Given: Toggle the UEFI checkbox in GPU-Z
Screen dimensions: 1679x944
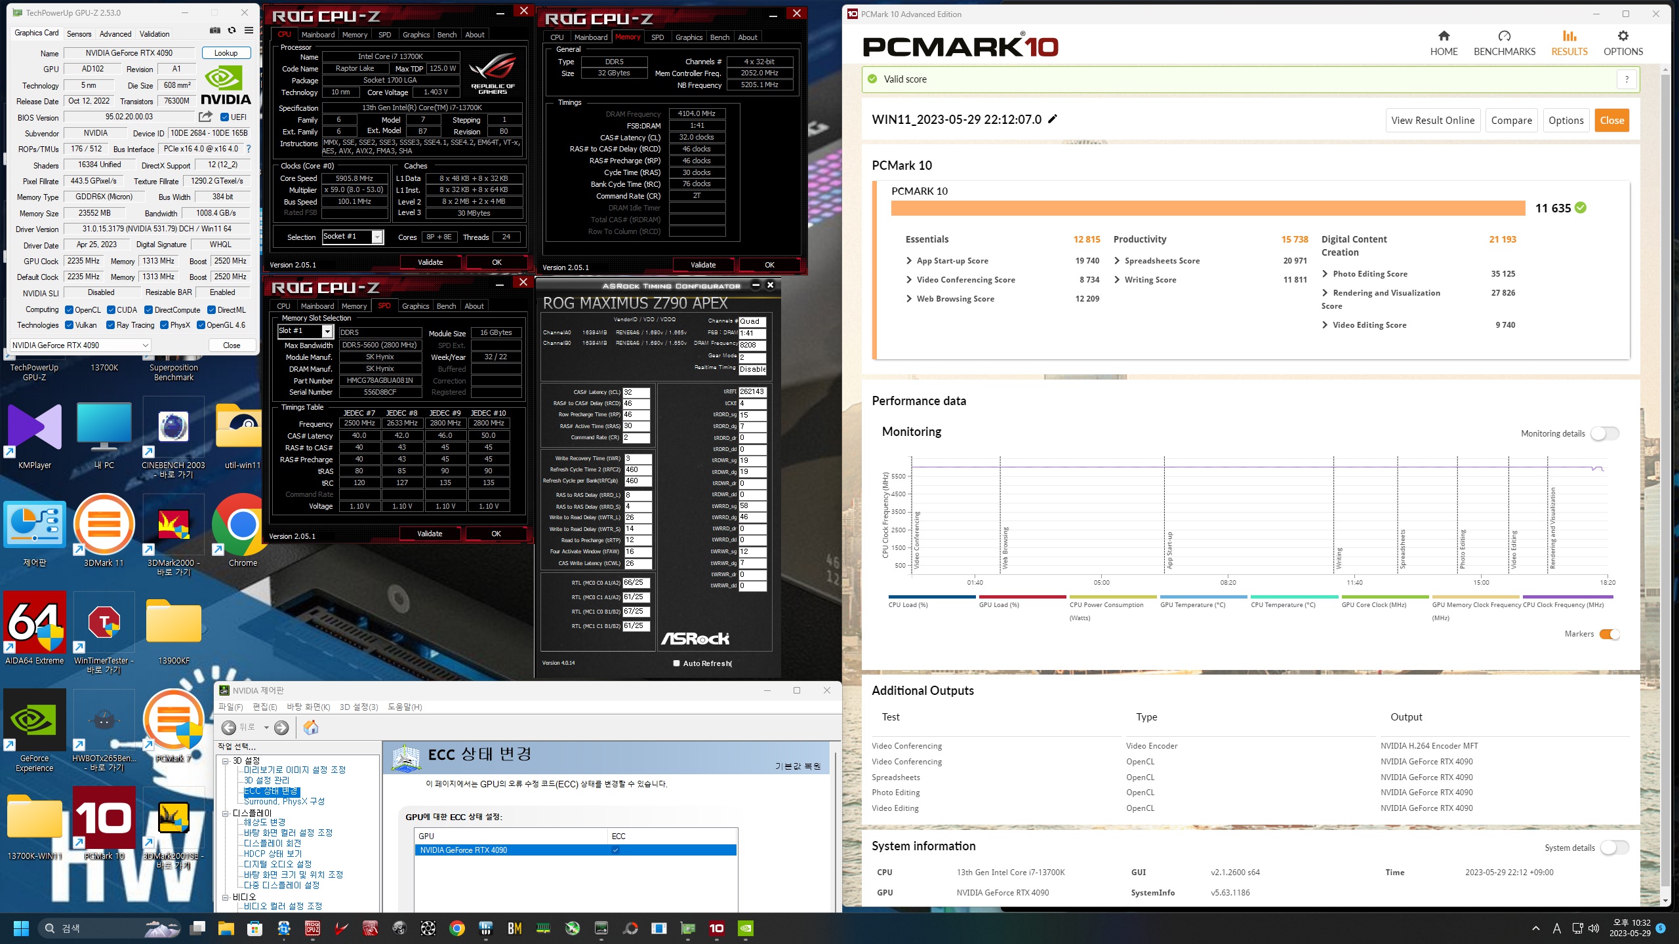Looking at the screenshot, I should [224, 117].
